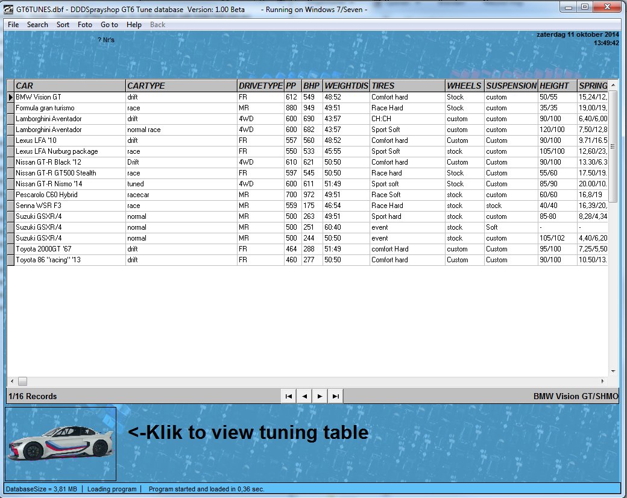The width and height of the screenshot is (627, 498).
Task: Close the GT6 Tune database window
Action: [607, 7]
